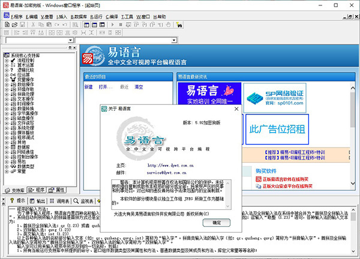The image size is (360, 259).
Task: Click 正版火山安卓平台在线购买 link
Action: point(287,186)
